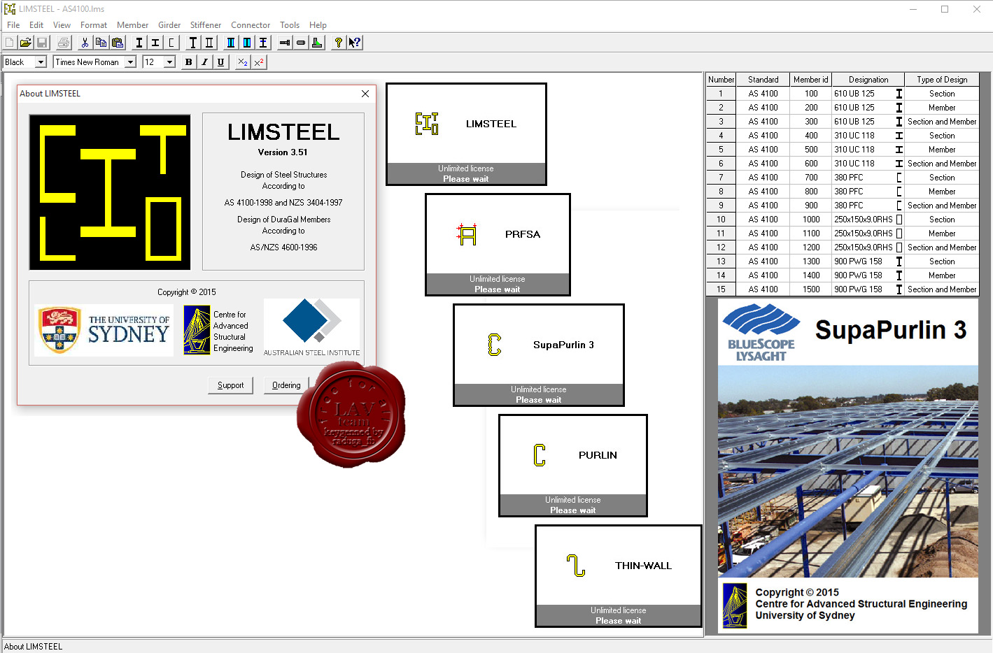This screenshot has width=993, height=653.
Task: Toggle underline formatting
Action: (220, 62)
